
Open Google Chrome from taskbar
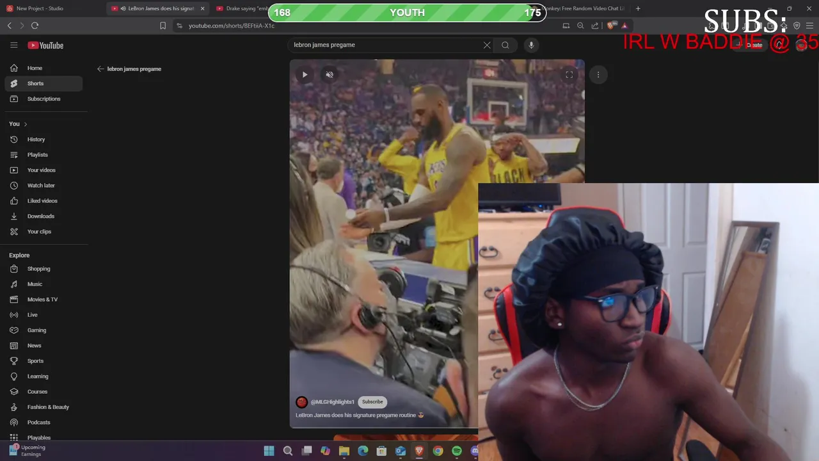[438, 451]
